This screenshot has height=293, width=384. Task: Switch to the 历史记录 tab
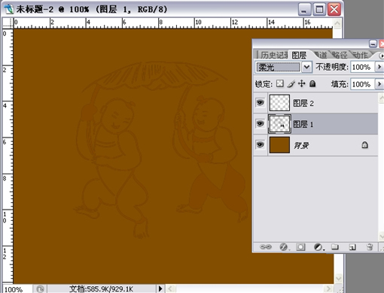coord(273,55)
